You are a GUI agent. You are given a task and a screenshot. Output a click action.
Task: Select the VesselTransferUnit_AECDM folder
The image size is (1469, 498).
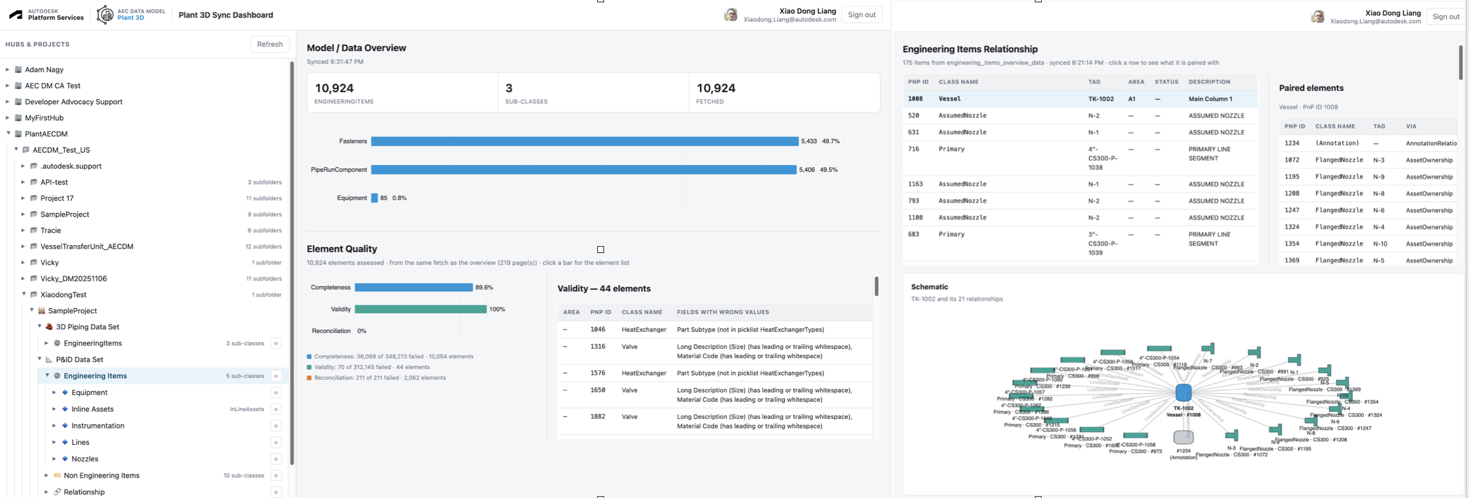coord(87,246)
